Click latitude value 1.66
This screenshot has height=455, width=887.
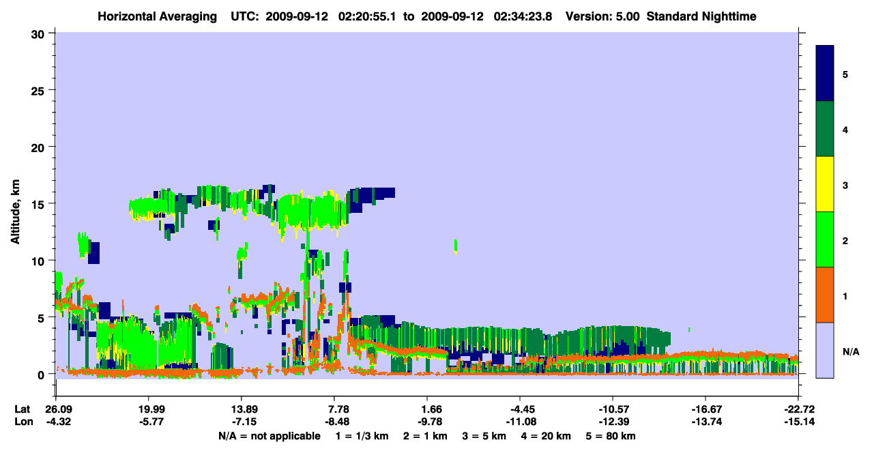click(x=427, y=409)
